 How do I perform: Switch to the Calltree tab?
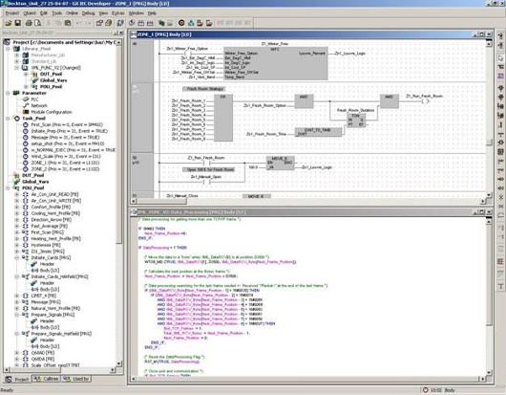point(47,379)
